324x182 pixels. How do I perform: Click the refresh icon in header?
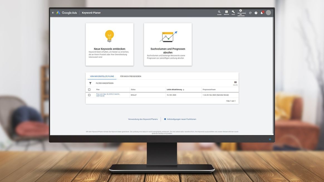click(250, 13)
